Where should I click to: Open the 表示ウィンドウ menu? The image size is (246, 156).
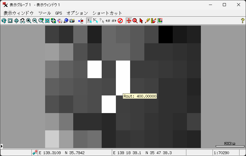pyautogui.click(x=18, y=13)
